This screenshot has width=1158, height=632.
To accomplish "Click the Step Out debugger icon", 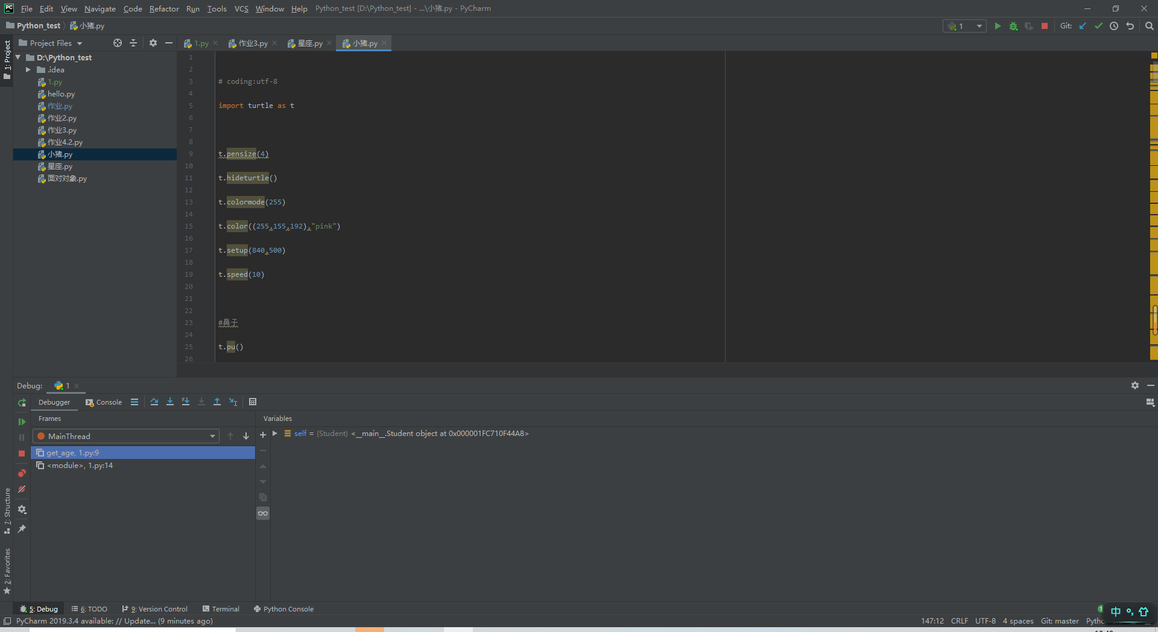I will (x=217, y=402).
